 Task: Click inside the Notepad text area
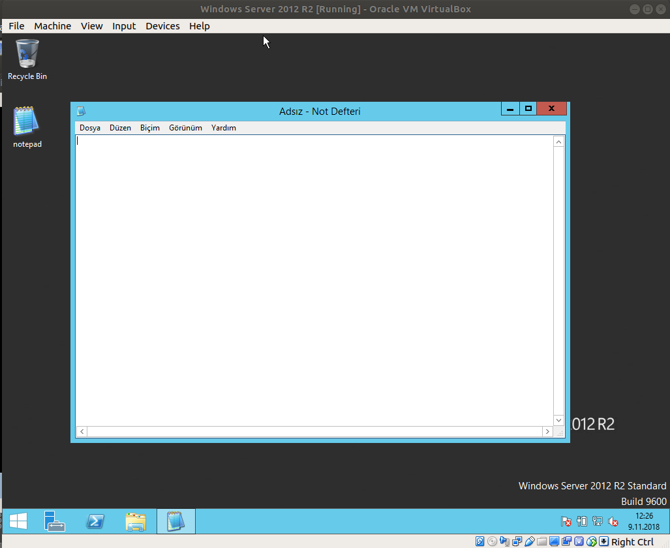point(314,281)
